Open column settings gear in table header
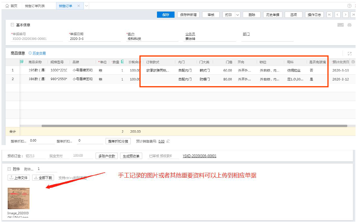Viewport: 360px width, 224px height. click(x=353, y=62)
